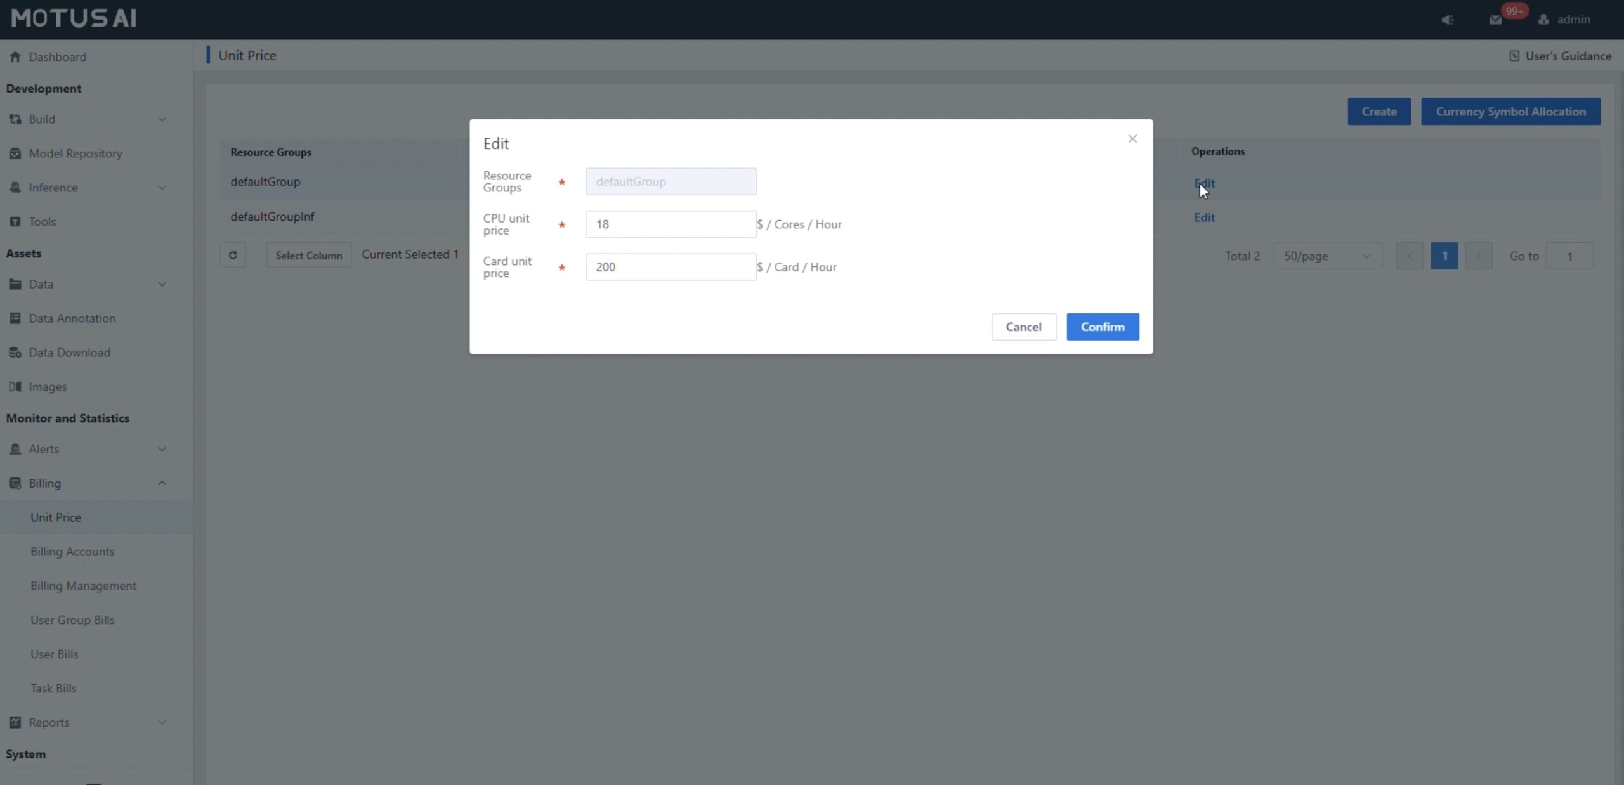Click the Card unit price field
This screenshot has width=1624, height=785.
(670, 267)
